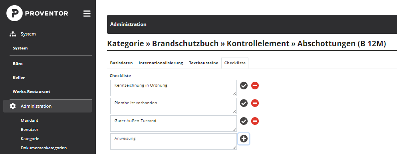The width and height of the screenshot is (397, 154).
Task: Switch to the Basisdaten tab
Action: 121,63
